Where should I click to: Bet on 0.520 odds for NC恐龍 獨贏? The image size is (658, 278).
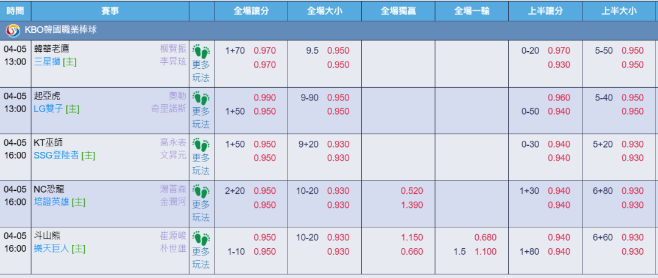pyautogui.click(x=412, y=191)
